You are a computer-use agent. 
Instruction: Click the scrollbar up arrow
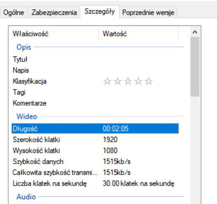(x=195, y=32)
